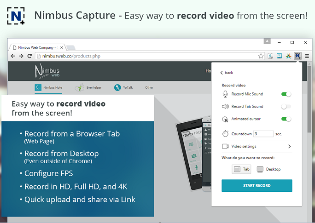Click the Nimbus Capture extension icon in toolbar
Screen dimensions: 315x223
(297, 56)
